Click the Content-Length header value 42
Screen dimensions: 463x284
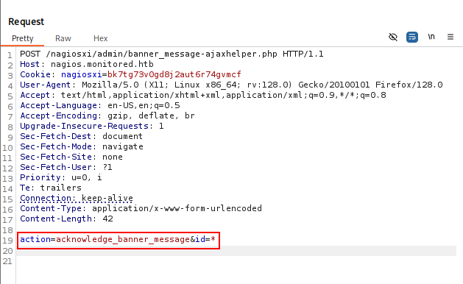pyautogui.click(x=107, y=219)
